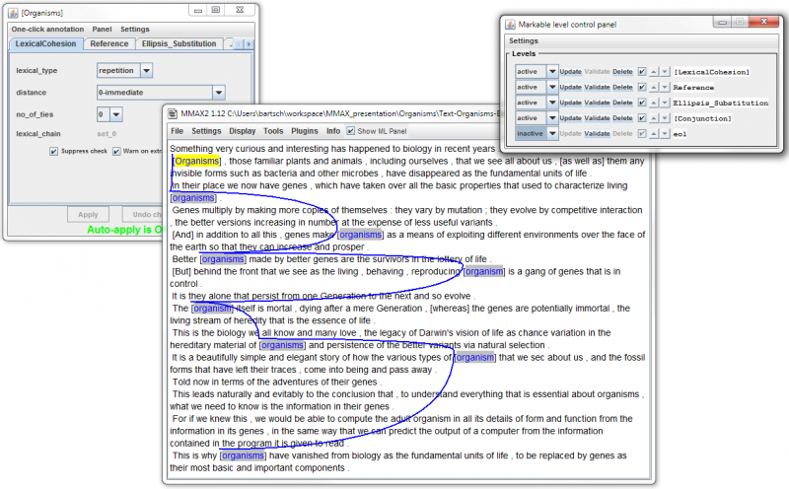The image size is (789, 489).
Task: Toggle visibility checkbox for Reference level
Action: coord(642,87)
